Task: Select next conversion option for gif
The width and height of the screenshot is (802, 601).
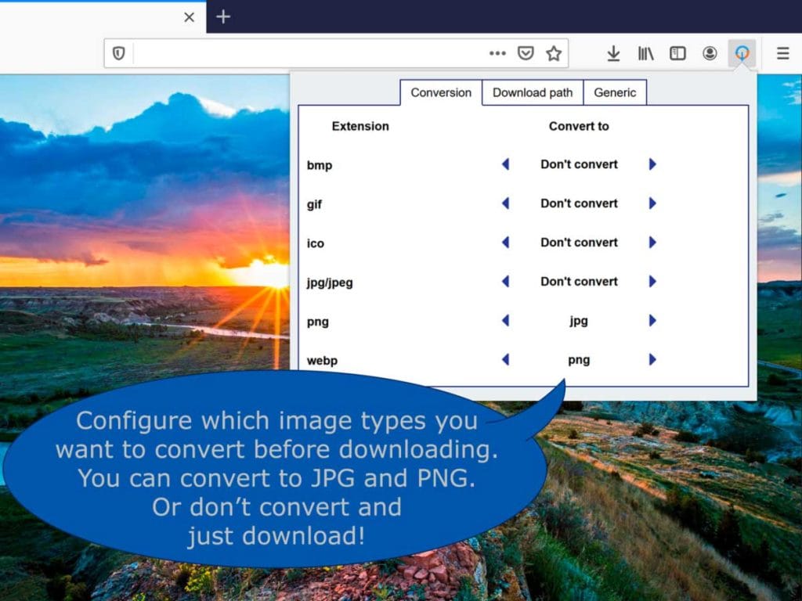Action: pos(652,203)
